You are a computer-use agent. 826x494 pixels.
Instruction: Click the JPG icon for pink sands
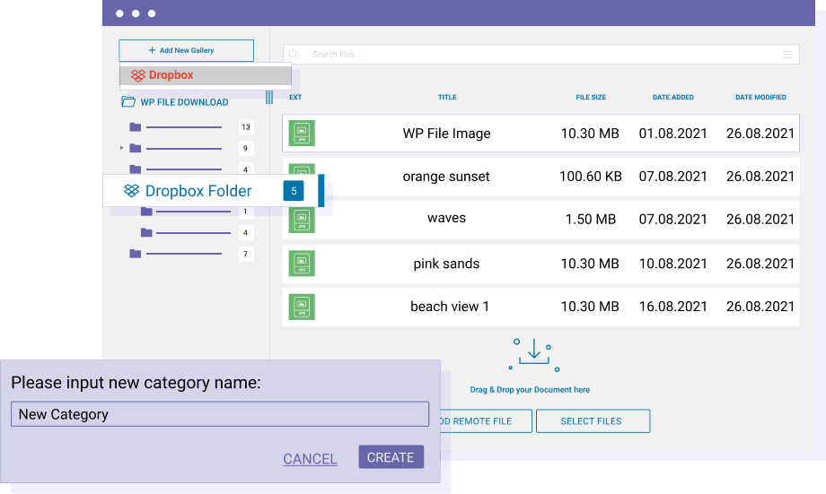[302, 264]
